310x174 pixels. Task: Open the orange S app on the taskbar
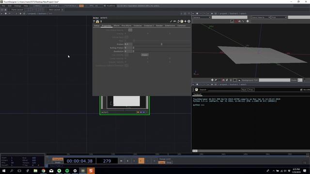(x=91, y=171)
